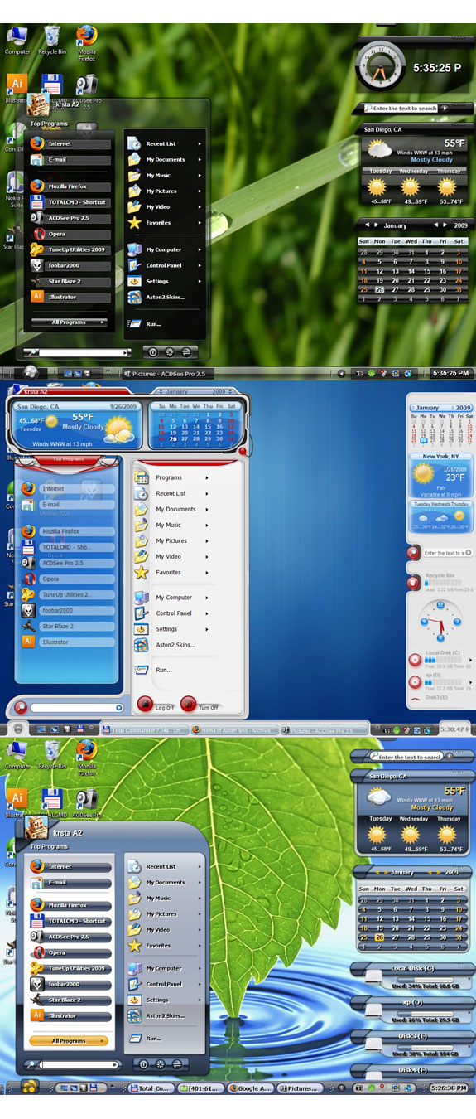The width and height of the screenshot is (476, 1119).
Task: Open E-mail in the black-themed start menu
Action: (x=70, y=159)
